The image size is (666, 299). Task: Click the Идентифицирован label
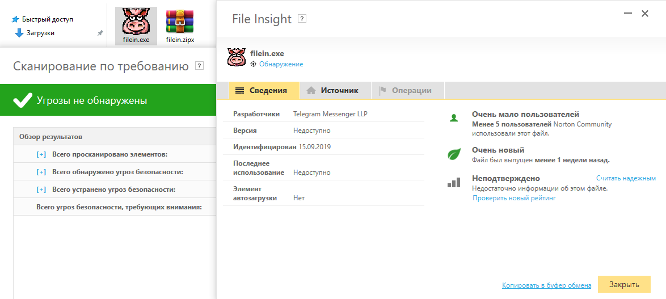(x=264, y=147)
